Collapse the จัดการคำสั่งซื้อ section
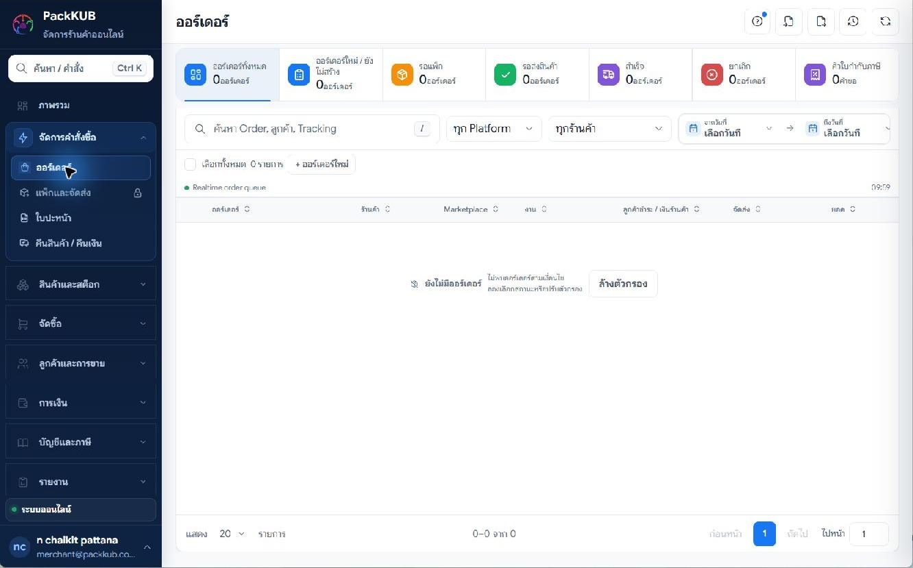Image resolution: width=913 pixels, height=568 pixels. pyautogui.click(x=81, y=138)
